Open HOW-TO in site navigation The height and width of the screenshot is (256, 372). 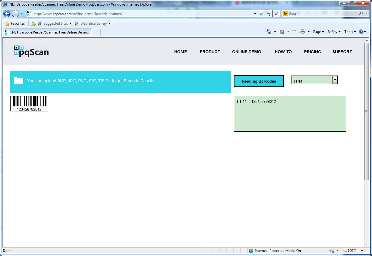tap(283, 52)
